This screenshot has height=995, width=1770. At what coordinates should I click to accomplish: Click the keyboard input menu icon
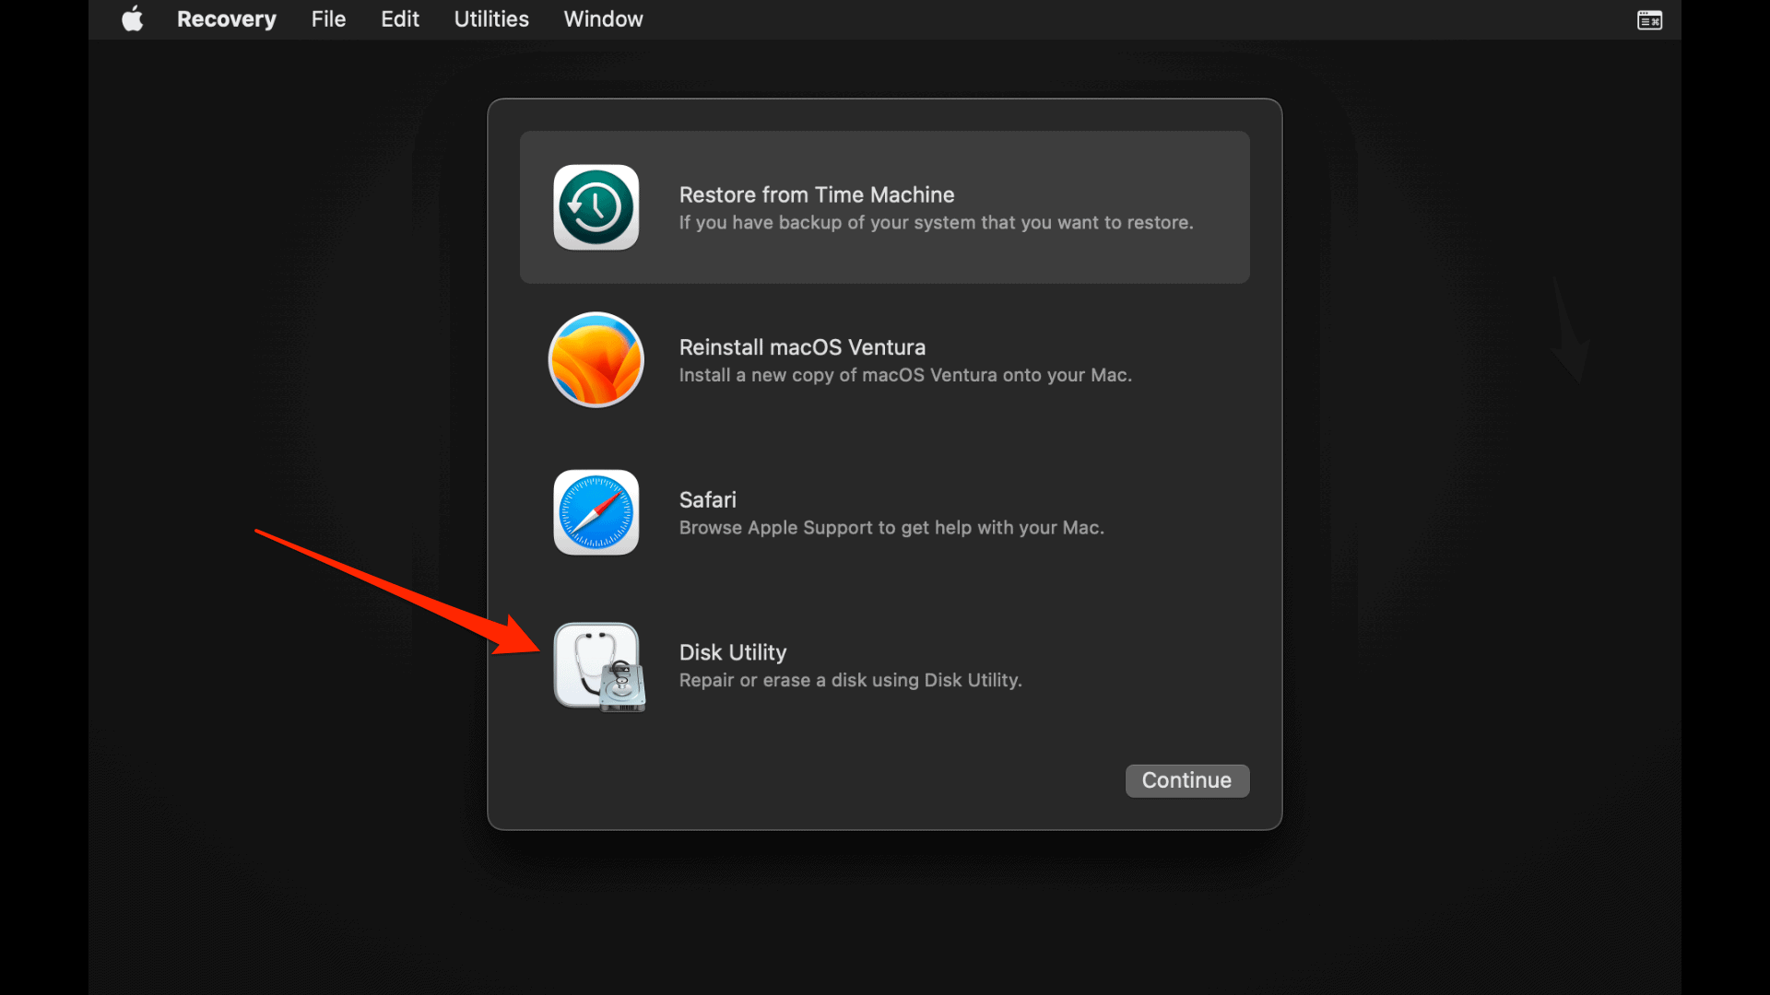(x=1649, y=20)
